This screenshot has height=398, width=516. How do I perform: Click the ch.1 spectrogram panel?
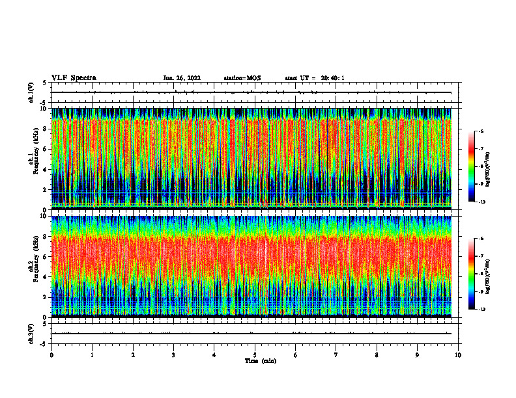(251, 159)
